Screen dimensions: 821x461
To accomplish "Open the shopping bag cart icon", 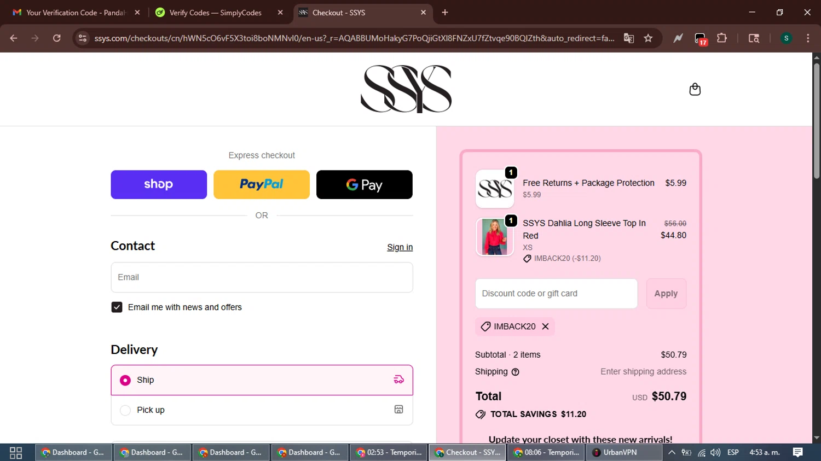I will 695,89.
